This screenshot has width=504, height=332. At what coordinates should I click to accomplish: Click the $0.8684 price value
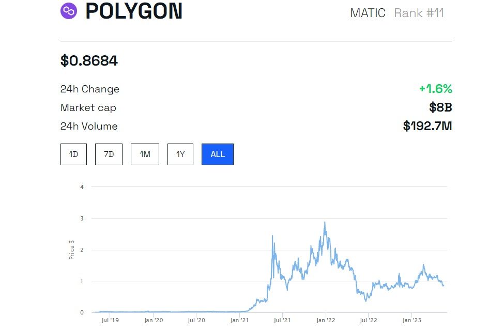pyautogui.click(x=89, y=61)
